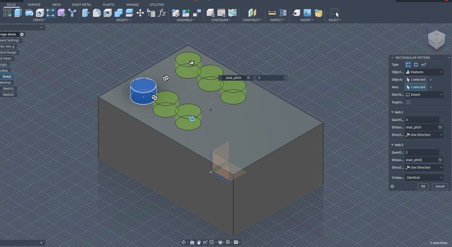Select the Measure tool
The height and width of the screenshot is (247, 452).
click(x=272, y=13)
